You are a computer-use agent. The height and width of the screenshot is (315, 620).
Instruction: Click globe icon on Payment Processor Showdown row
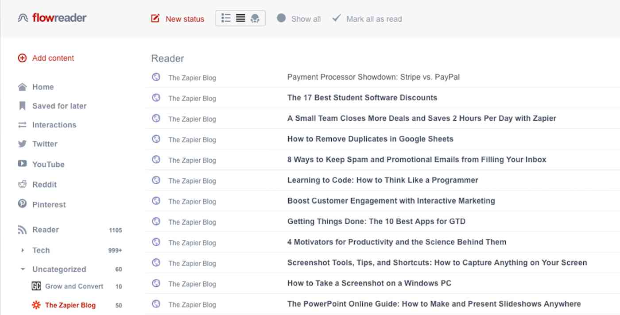click(156, 77)
